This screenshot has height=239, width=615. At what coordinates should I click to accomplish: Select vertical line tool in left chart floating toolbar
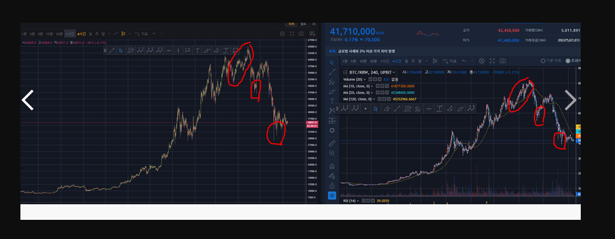[x=178, y=50]
